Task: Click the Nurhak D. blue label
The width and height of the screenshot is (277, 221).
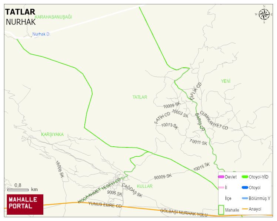Action: pos(41,34)
